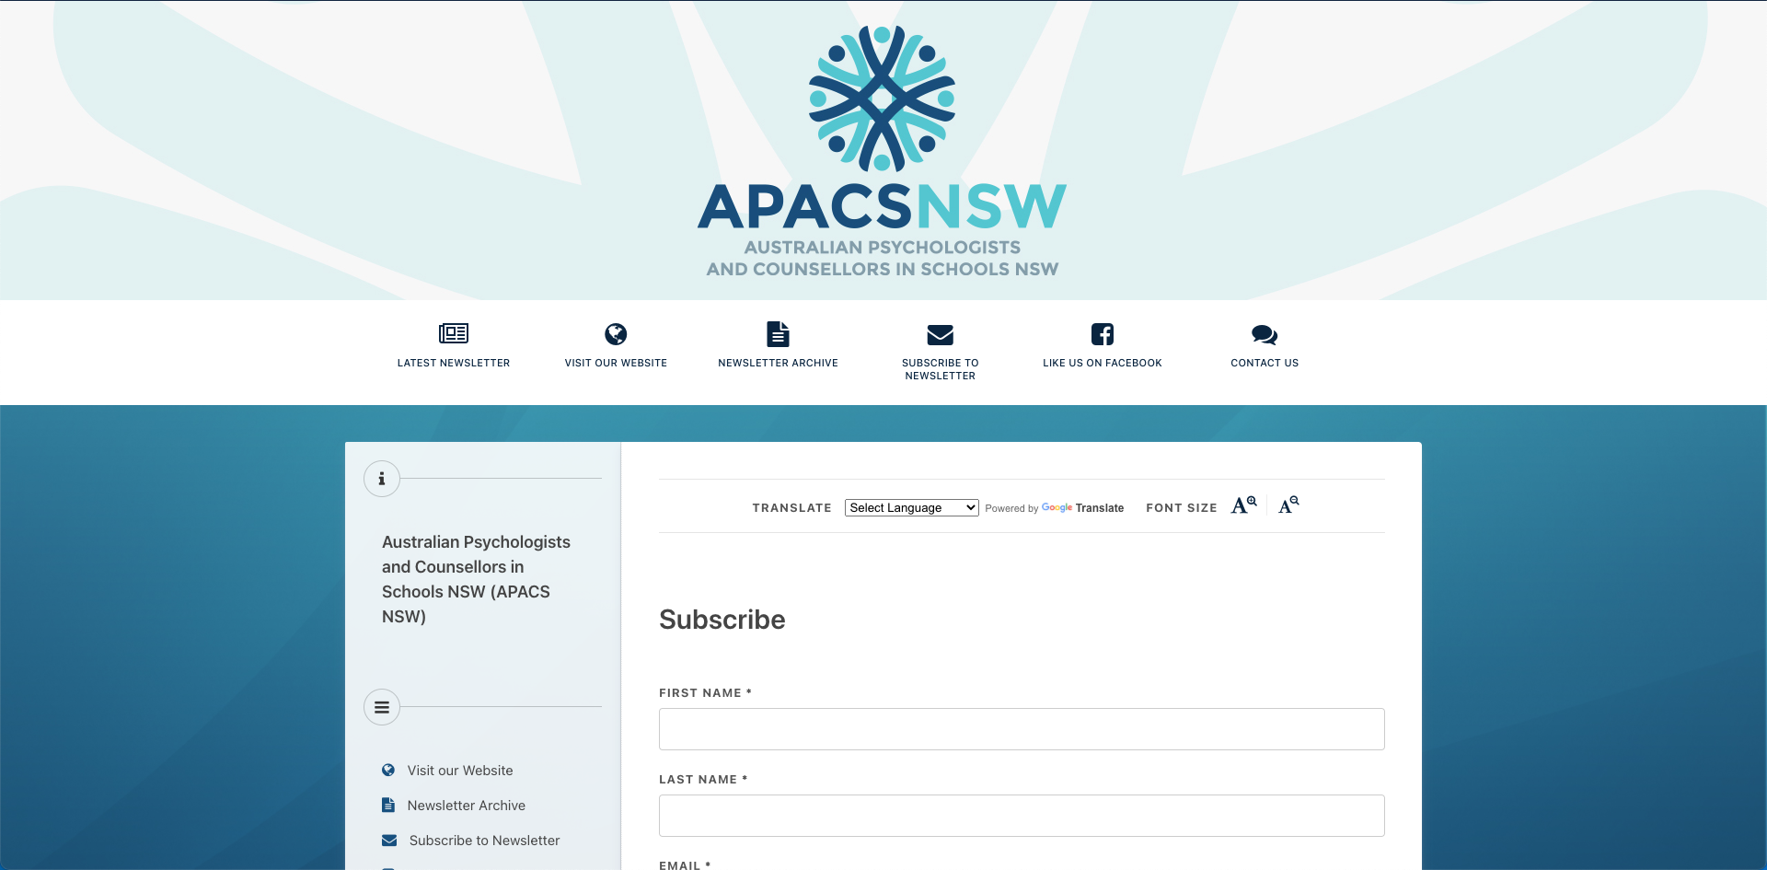This screenshot has height=870, width=1767.
Task: Click the LAST NAME field label
Action: (x=703, y=780)
